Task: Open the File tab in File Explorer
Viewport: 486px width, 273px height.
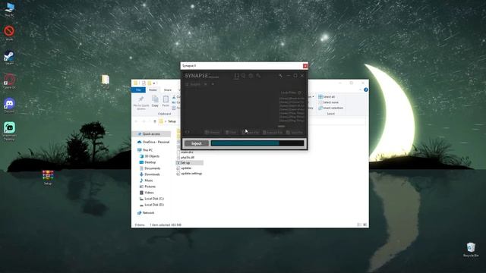Action: tap(138, 89)
